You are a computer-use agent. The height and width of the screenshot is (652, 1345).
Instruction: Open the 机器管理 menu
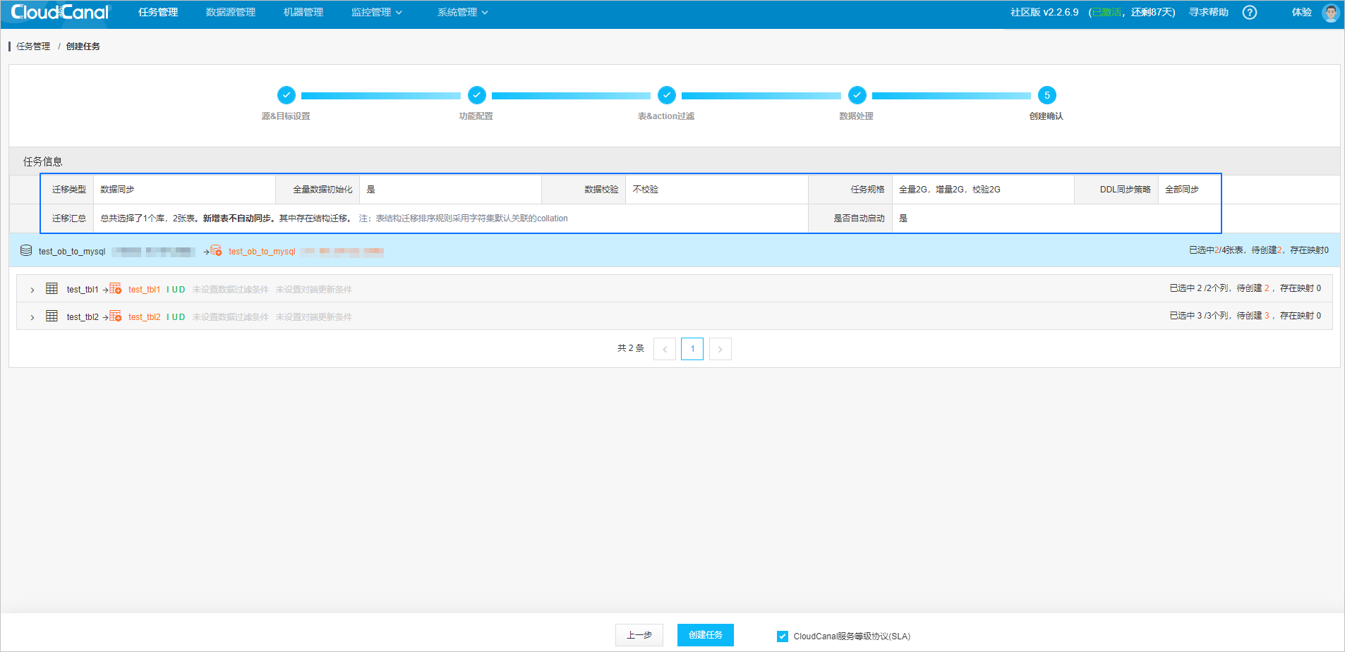click(303, 13)
